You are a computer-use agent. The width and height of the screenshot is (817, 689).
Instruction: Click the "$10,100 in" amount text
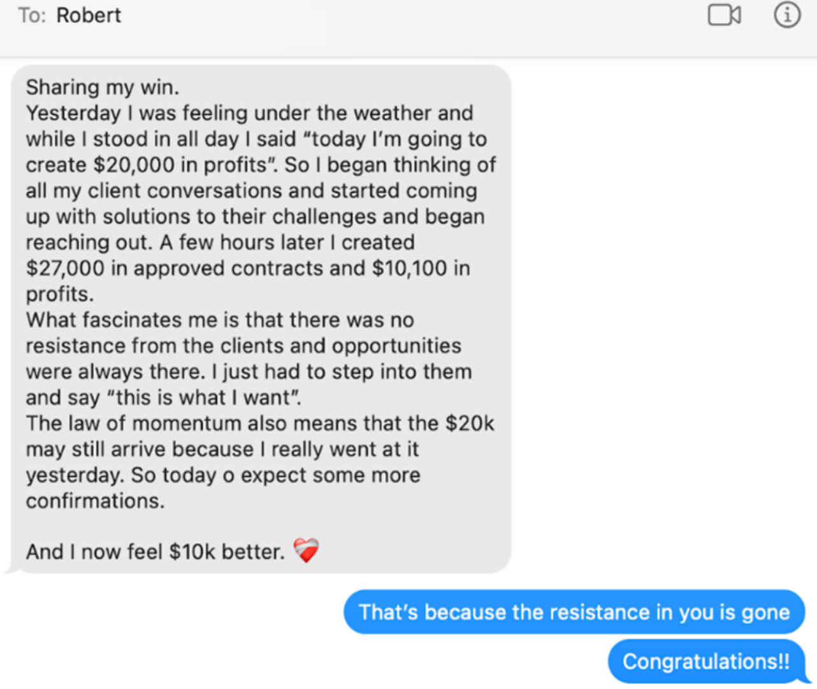(421, 268)
